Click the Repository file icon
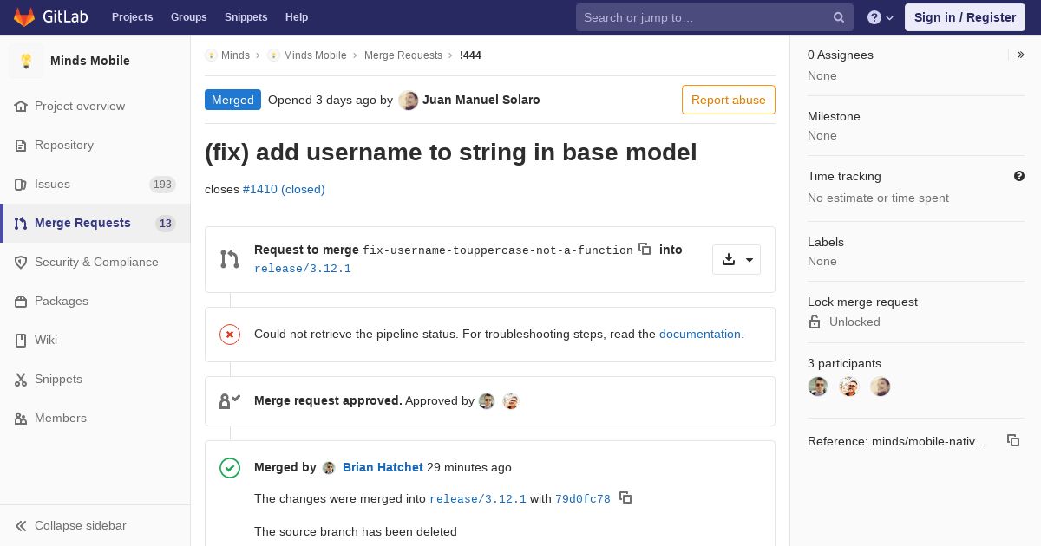The image size is (1041, 546). 21,145
